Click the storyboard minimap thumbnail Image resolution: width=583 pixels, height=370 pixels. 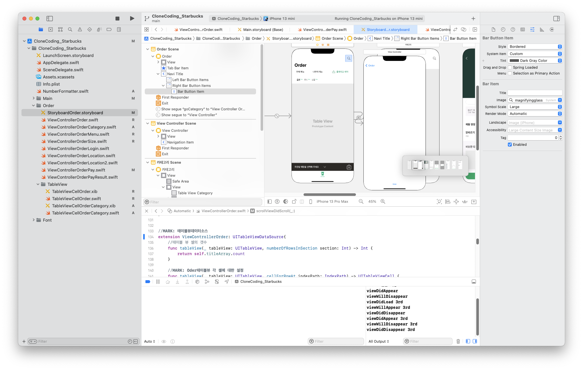point(435,165)
